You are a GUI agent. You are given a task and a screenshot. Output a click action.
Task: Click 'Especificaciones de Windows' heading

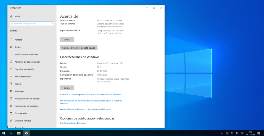(80, 57)
